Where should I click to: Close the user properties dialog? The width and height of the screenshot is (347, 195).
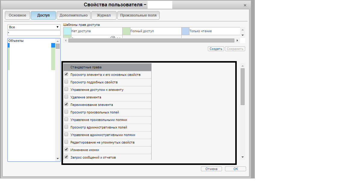click(x=245, y=5)
